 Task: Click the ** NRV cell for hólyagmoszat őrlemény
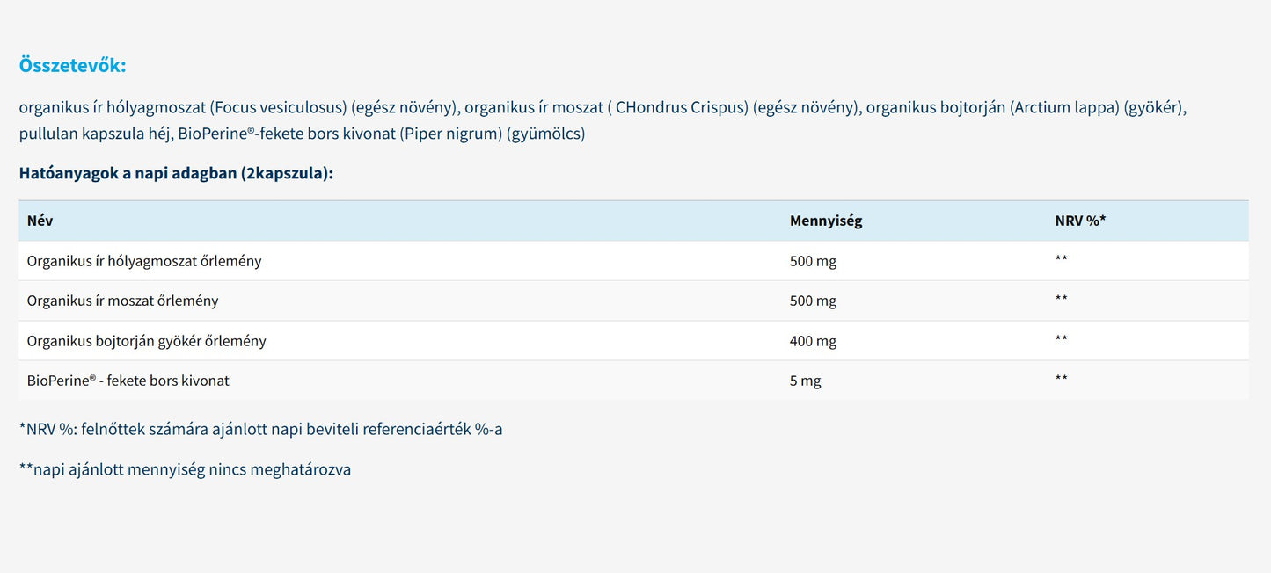[1061, 260]
